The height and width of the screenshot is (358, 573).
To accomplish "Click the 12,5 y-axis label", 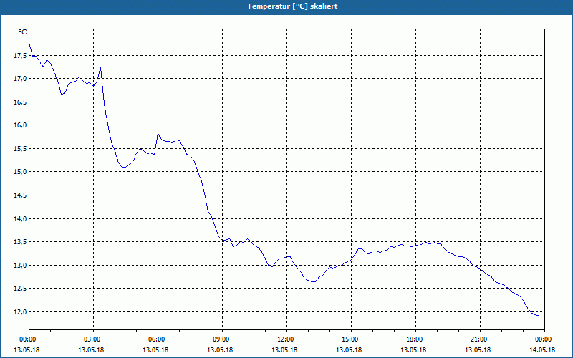I will [x=20, y=289].
